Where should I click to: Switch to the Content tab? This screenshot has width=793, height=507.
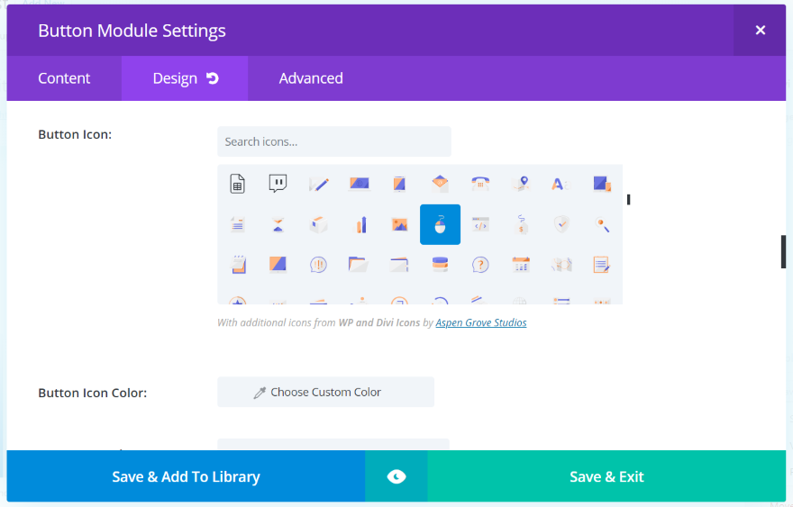(x=64, y=78)
